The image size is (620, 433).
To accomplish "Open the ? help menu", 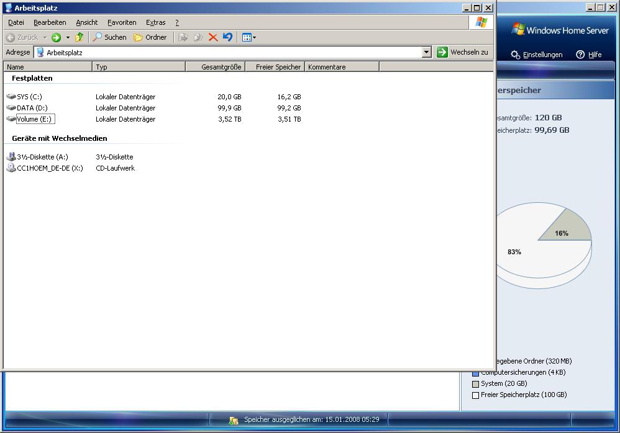I will (x=177, y=22).
